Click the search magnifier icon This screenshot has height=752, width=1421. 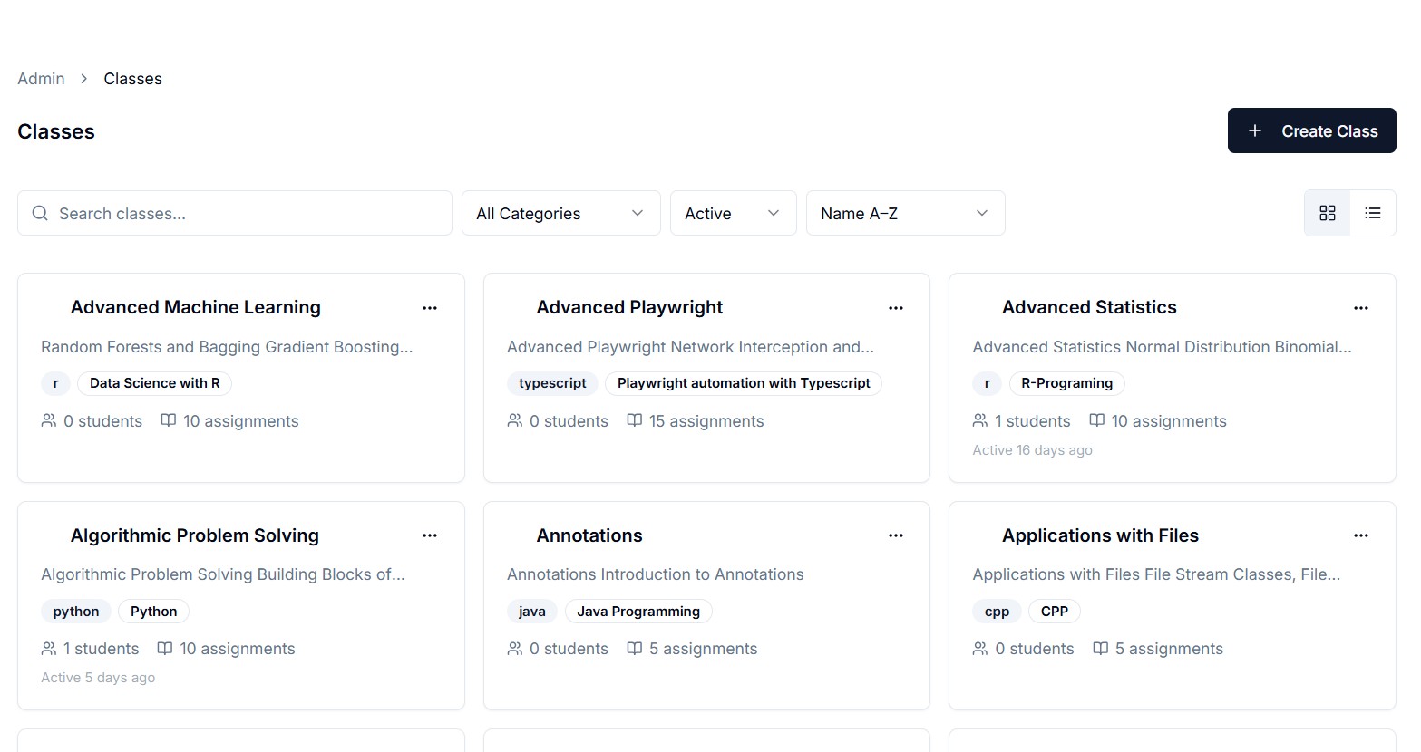(x=40, y=213)
